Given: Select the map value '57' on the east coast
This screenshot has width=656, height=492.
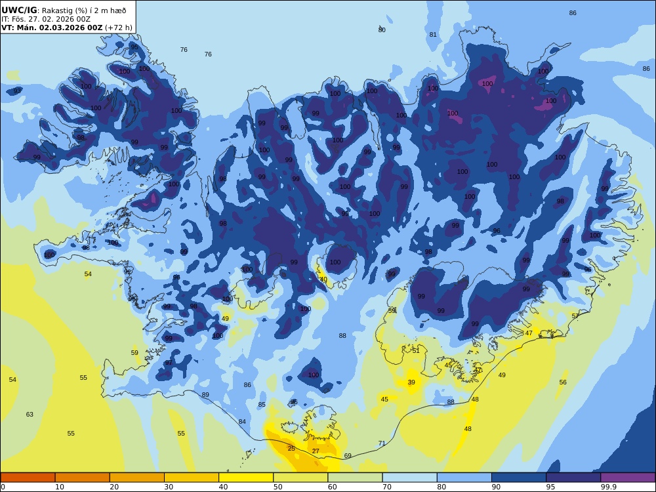Looking at the screenshot, I should pos(575,316).
